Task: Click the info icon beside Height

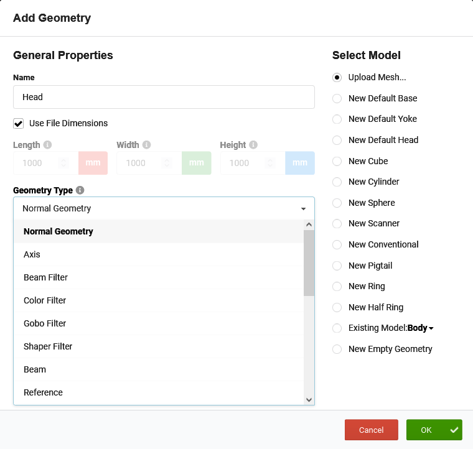Action: point(253,145)
